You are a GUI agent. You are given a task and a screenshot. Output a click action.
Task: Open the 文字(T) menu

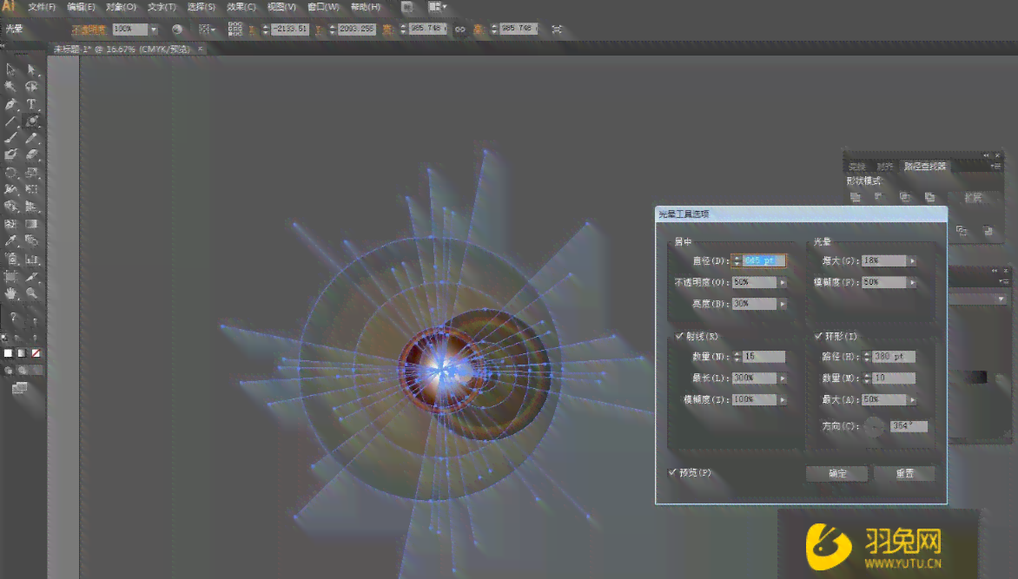[x=162, y=7]
